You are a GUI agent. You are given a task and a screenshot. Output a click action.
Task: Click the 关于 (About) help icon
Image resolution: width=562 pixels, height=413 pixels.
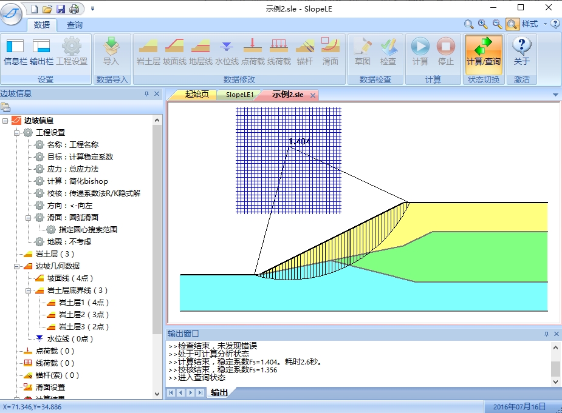pos(521,47)
